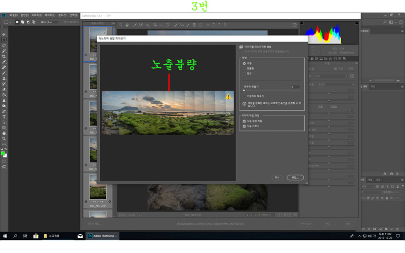Viewport: 405px width, 253px height.
Task: Open workflow options link below the preview
Action: [210, 224]
